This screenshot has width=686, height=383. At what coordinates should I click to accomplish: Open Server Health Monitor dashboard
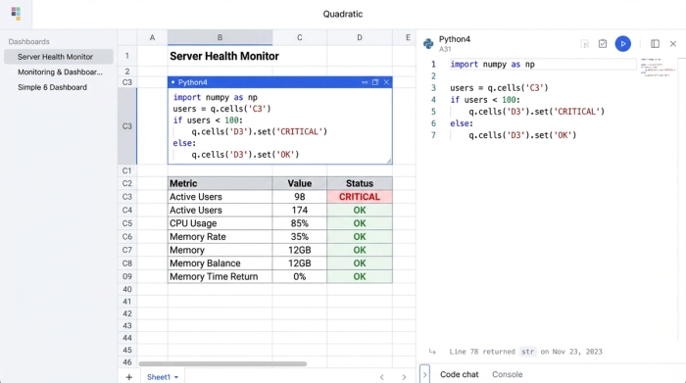59,57
